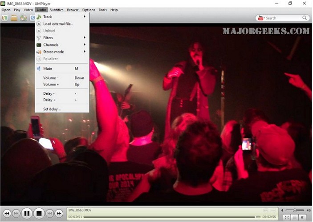Close the Audio menu from menu bar
The image size is (313, 222).
pyautogui.click(x=41, y=10)
